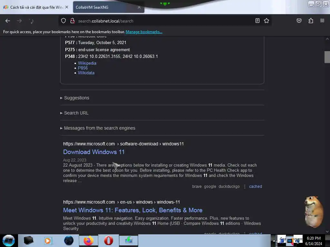330x247 pixels.
Task: Launch the media player taskbar icon
Action: (48, 241)
